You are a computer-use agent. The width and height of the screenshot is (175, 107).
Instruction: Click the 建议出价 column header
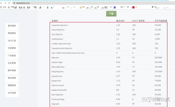(120, 21)
